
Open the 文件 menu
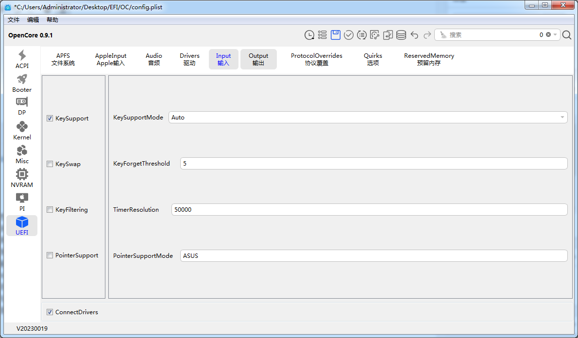[14, 20]
